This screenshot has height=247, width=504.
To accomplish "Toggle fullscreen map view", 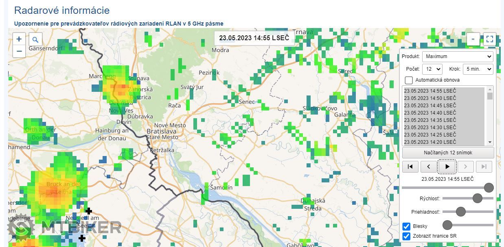I will coord(489,39).
